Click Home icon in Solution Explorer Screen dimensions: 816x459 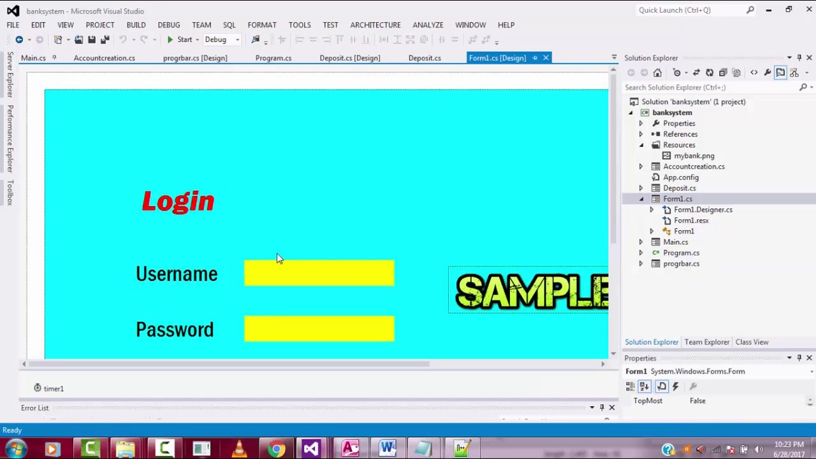pyautogui.click(x=657, y=73)
